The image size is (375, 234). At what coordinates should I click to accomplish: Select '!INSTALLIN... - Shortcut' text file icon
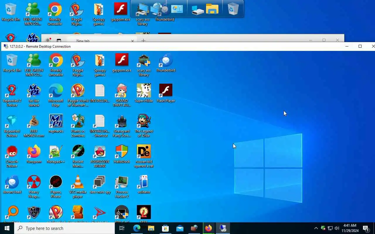[100, 126]
